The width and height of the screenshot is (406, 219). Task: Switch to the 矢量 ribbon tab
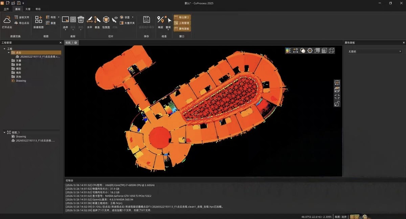coord(28,9)
